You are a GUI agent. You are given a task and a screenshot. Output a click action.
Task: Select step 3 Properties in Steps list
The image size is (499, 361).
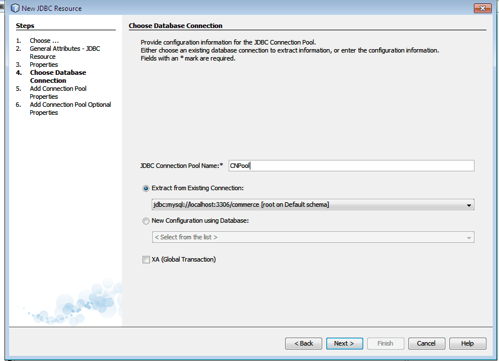pyautogui.click(x=44, y=65)
